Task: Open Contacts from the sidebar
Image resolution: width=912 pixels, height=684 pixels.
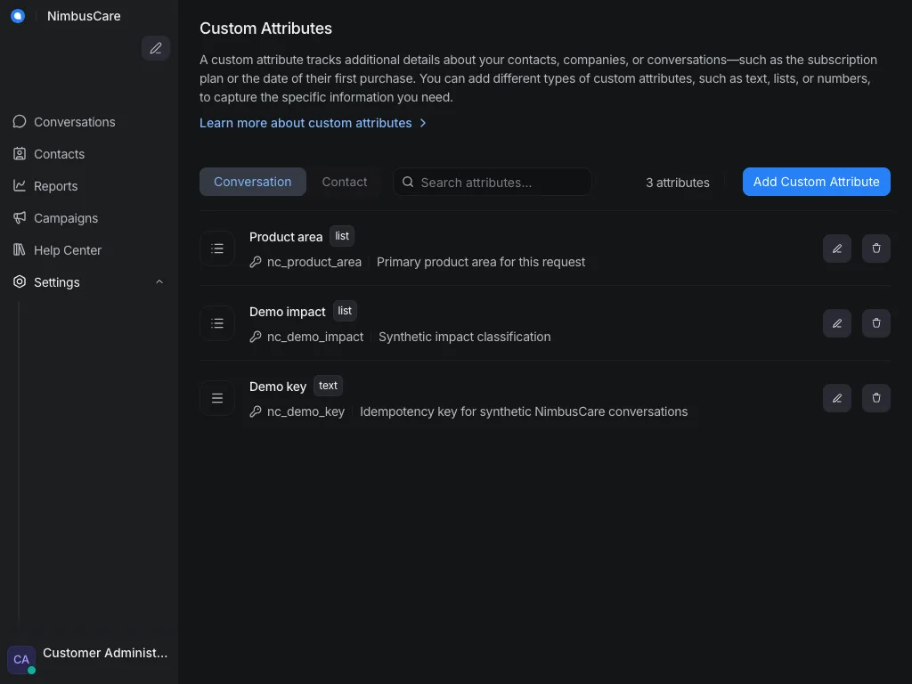Action: click(x=89, y=154)
